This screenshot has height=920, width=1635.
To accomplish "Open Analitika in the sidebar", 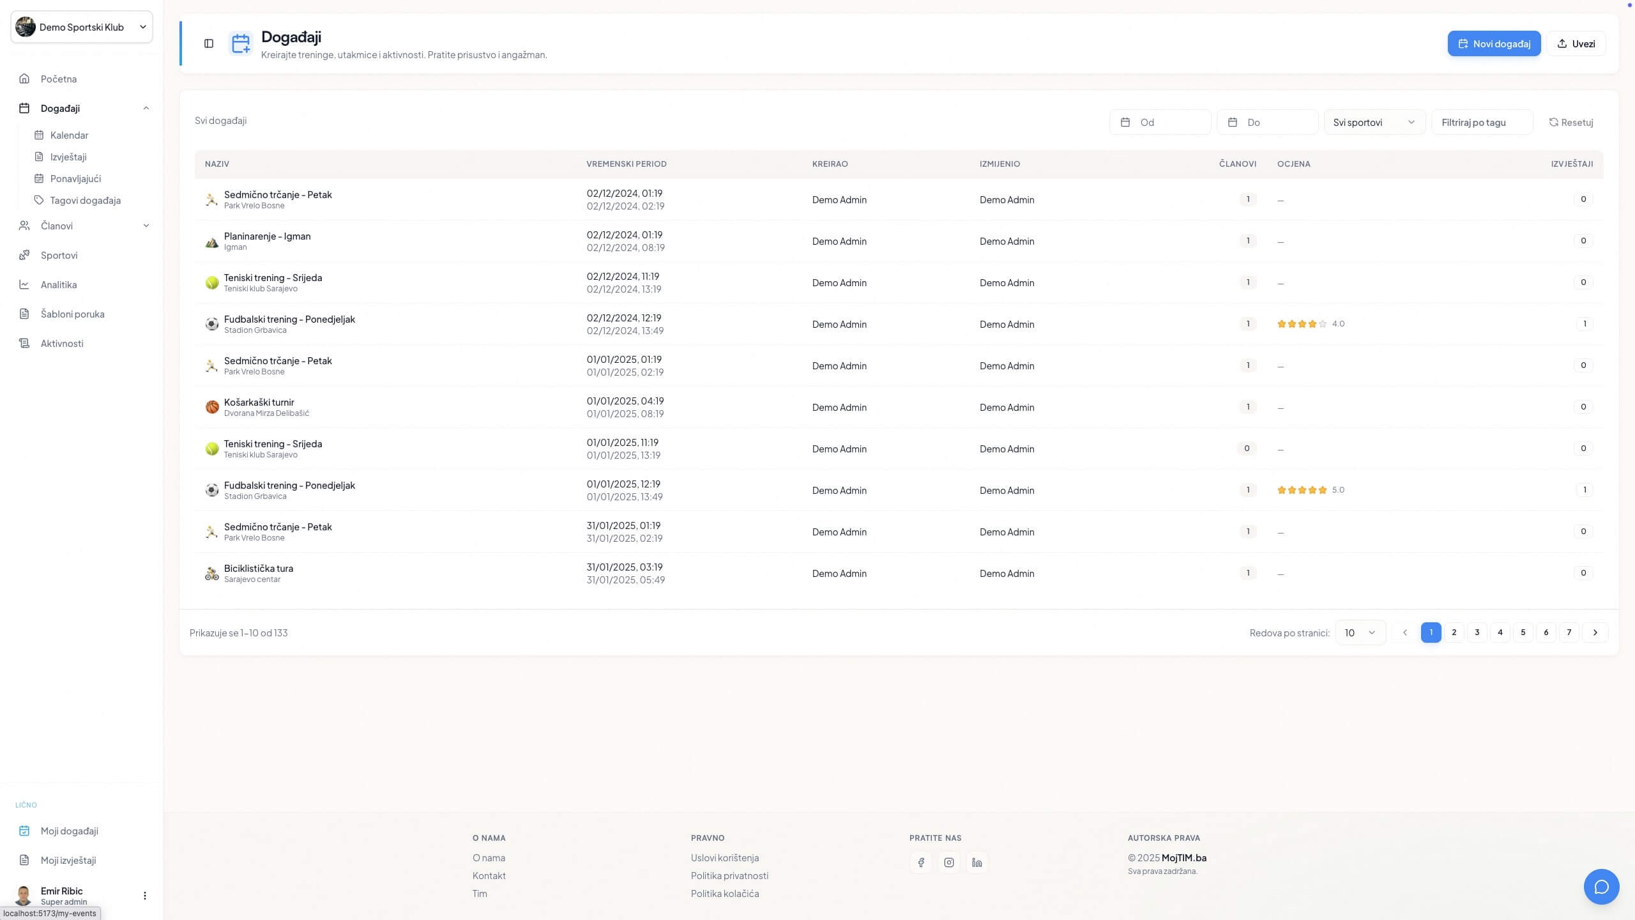I will pos(59,284).
